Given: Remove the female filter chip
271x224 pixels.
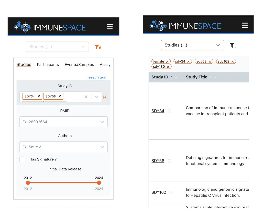Looking at the screenshot, I should 167,62.
